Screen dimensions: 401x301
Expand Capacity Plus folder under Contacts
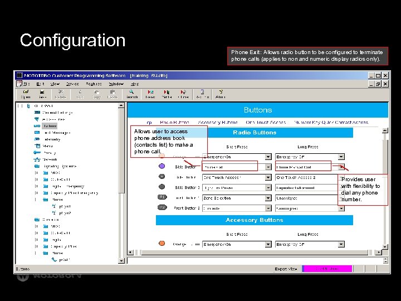pos(36,246)
